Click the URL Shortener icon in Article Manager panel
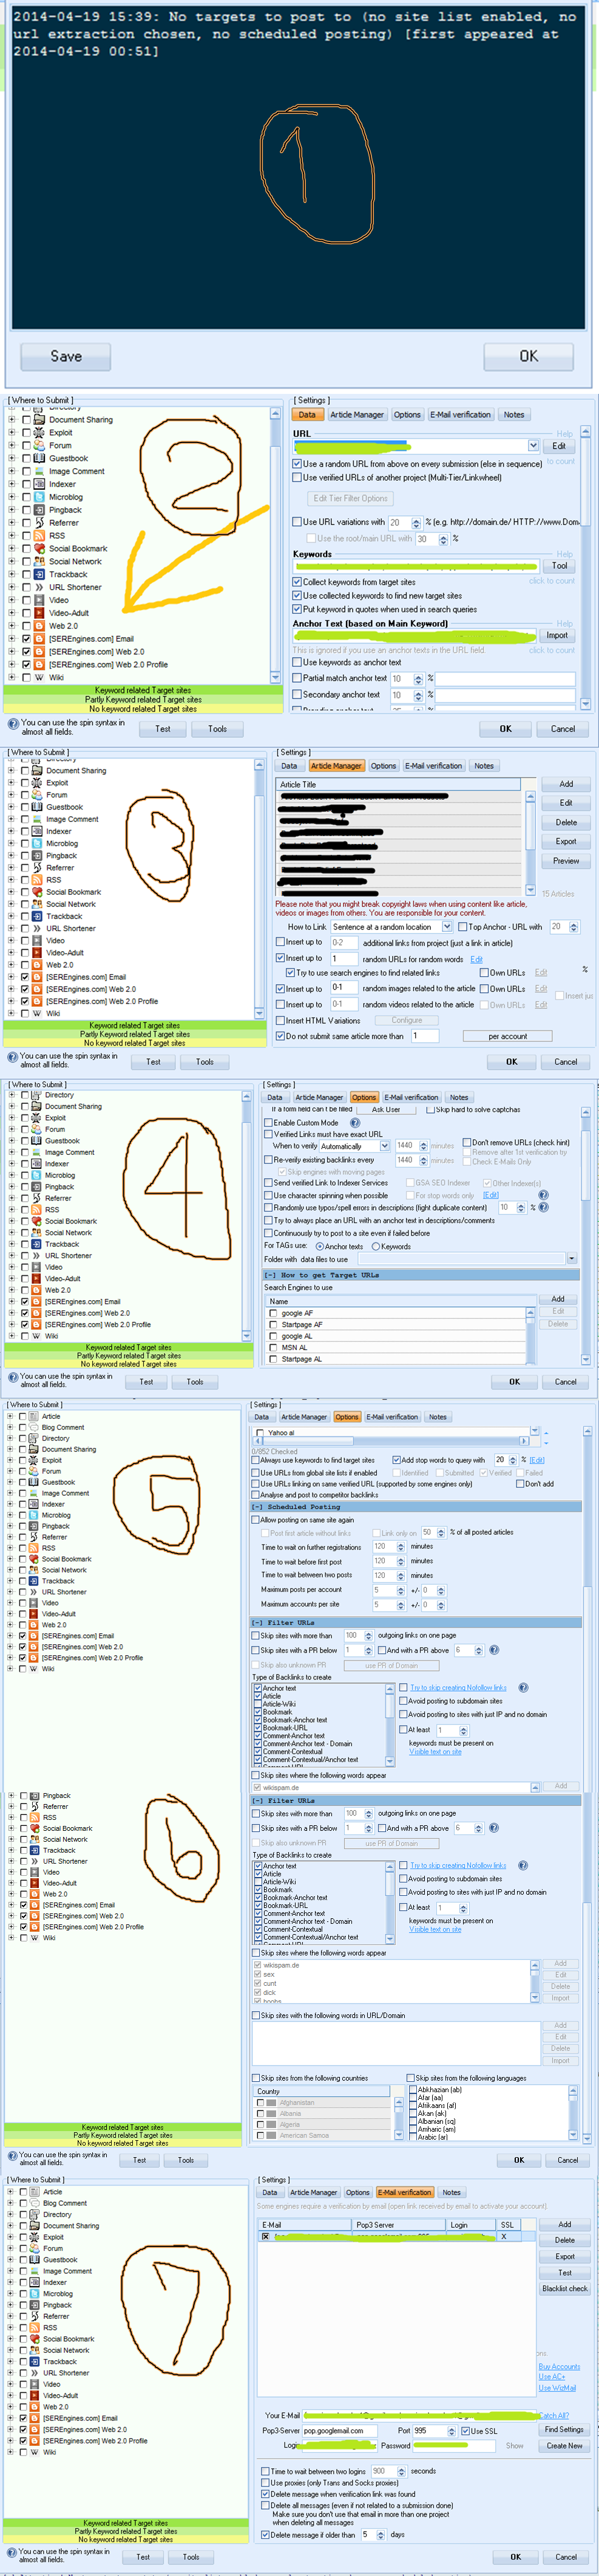 (36, 928)
